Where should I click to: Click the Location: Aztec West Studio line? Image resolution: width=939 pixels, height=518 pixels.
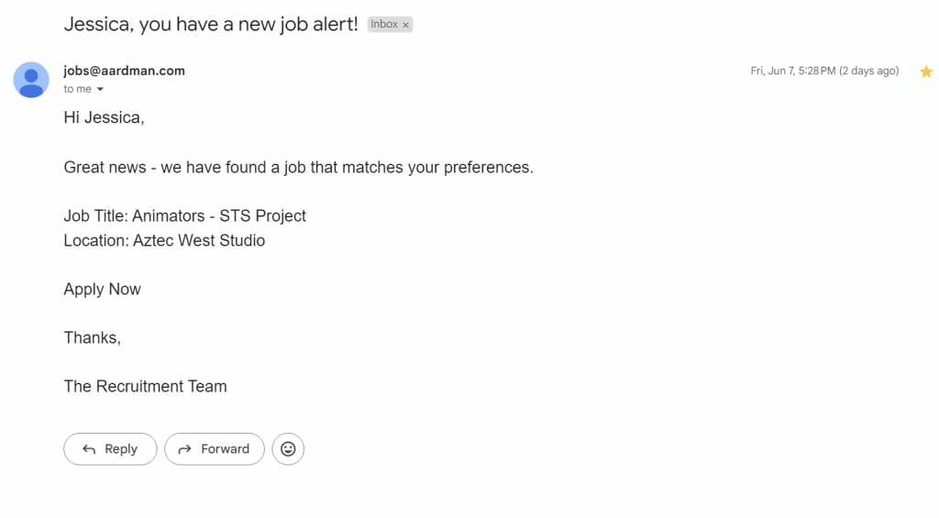click(165, 240)
